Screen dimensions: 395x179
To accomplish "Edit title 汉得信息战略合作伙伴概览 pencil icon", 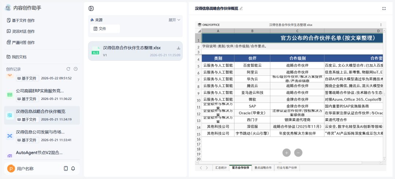I will tap(241, 8).
